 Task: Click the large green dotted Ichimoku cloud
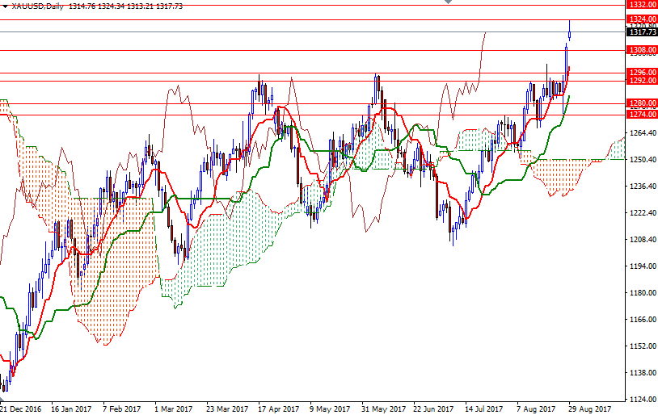point(226,242)
